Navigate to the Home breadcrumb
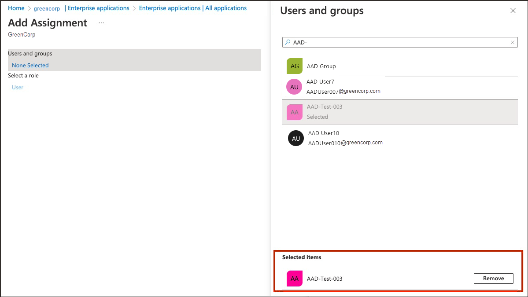The width and height of the screenshot is (528, 297). tap(16, 8)
